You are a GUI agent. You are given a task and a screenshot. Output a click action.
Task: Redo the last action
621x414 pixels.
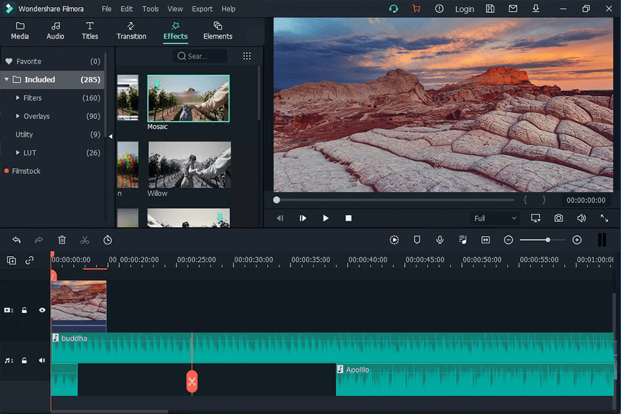[x=39, y=240]
